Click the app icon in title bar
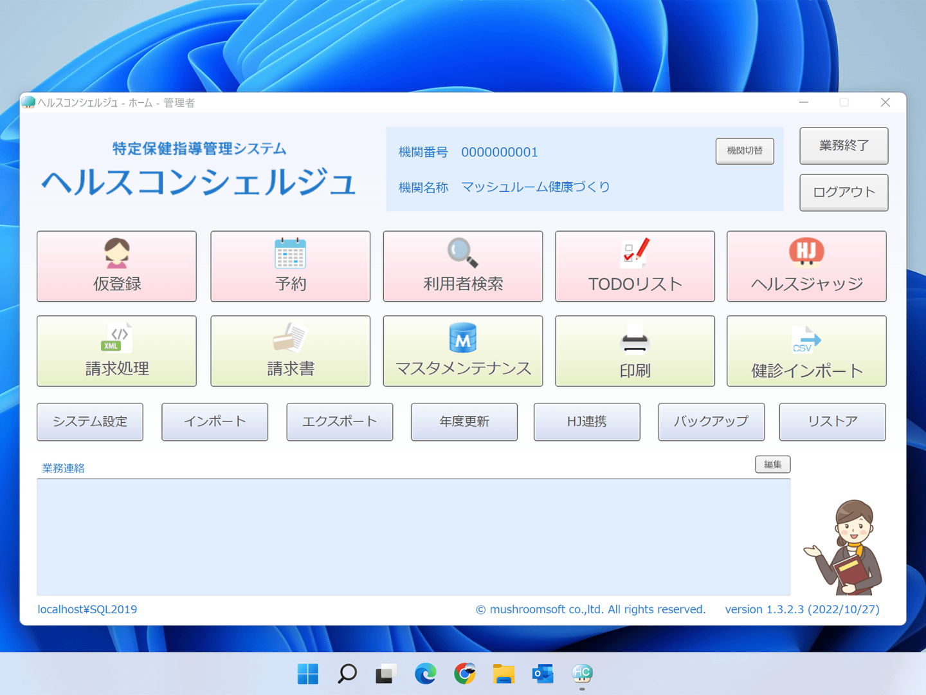The width and height of the screenshot is (926, 695). [28, 102]
